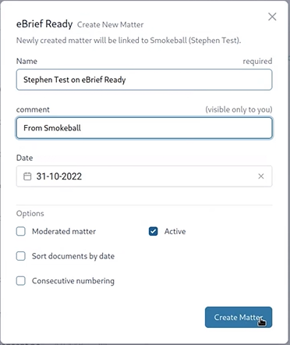The image size is (290, 345).
Task: Click the 'Date' field label
Action: click(25, 158)
